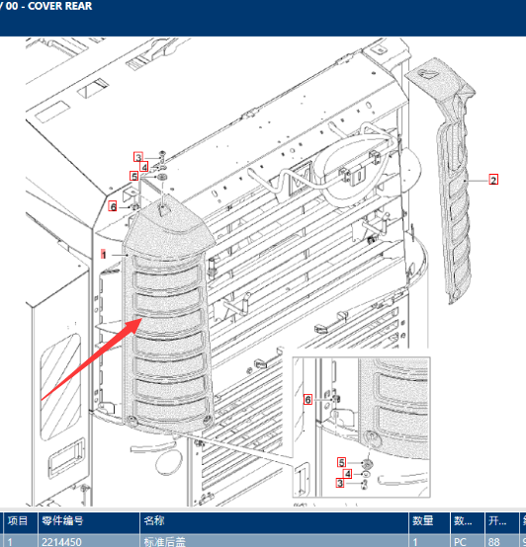Select callout 5 in upper fastener group
This screenshot has height=547, width=526.
pos(134,176)
